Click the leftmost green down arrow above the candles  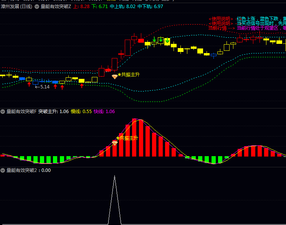(x=154, y=39)
